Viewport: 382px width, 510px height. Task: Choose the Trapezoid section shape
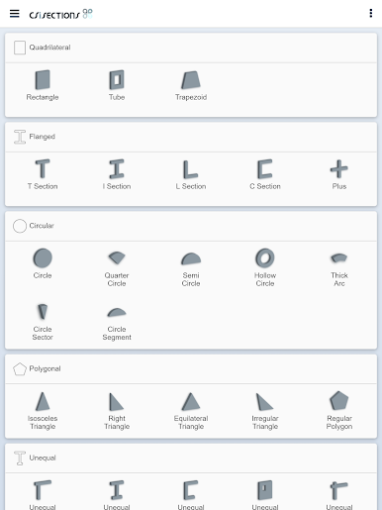tap(191, 85)
